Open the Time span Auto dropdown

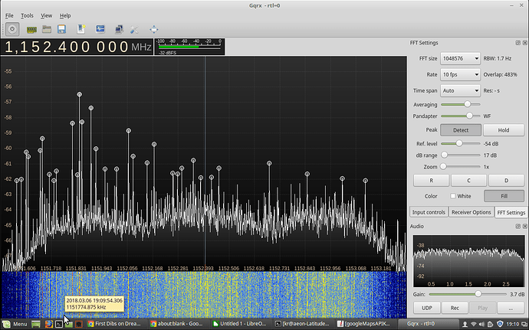pos(460,90)
